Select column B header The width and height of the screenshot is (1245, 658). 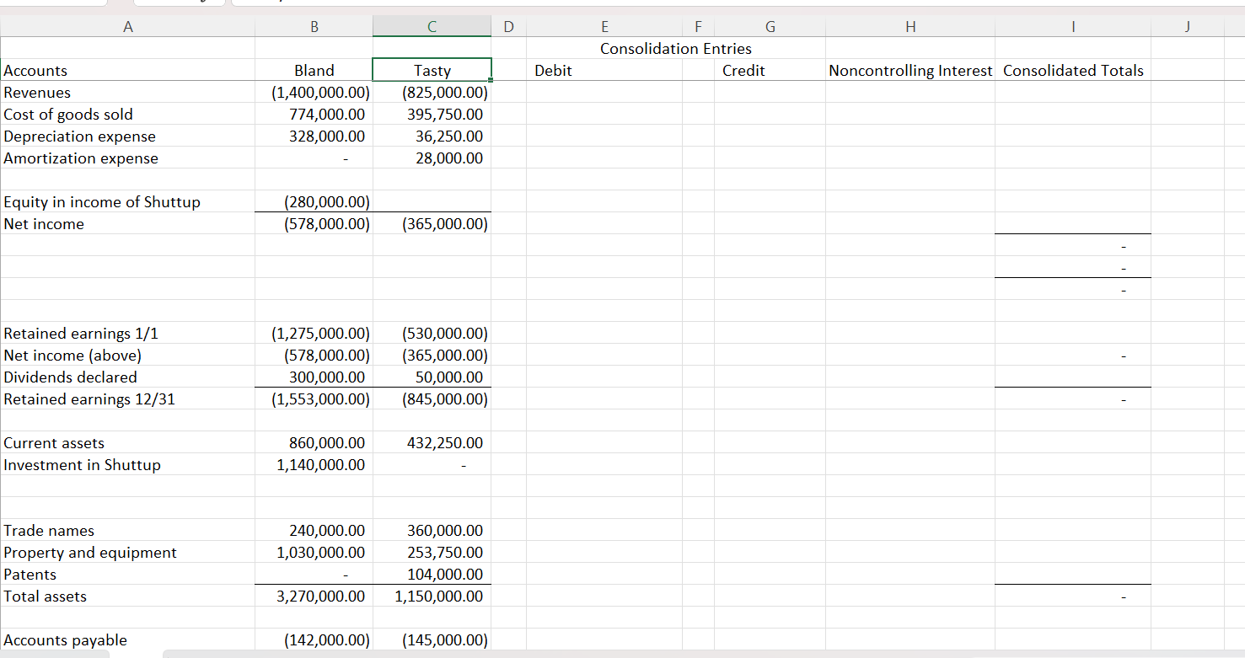314,27
